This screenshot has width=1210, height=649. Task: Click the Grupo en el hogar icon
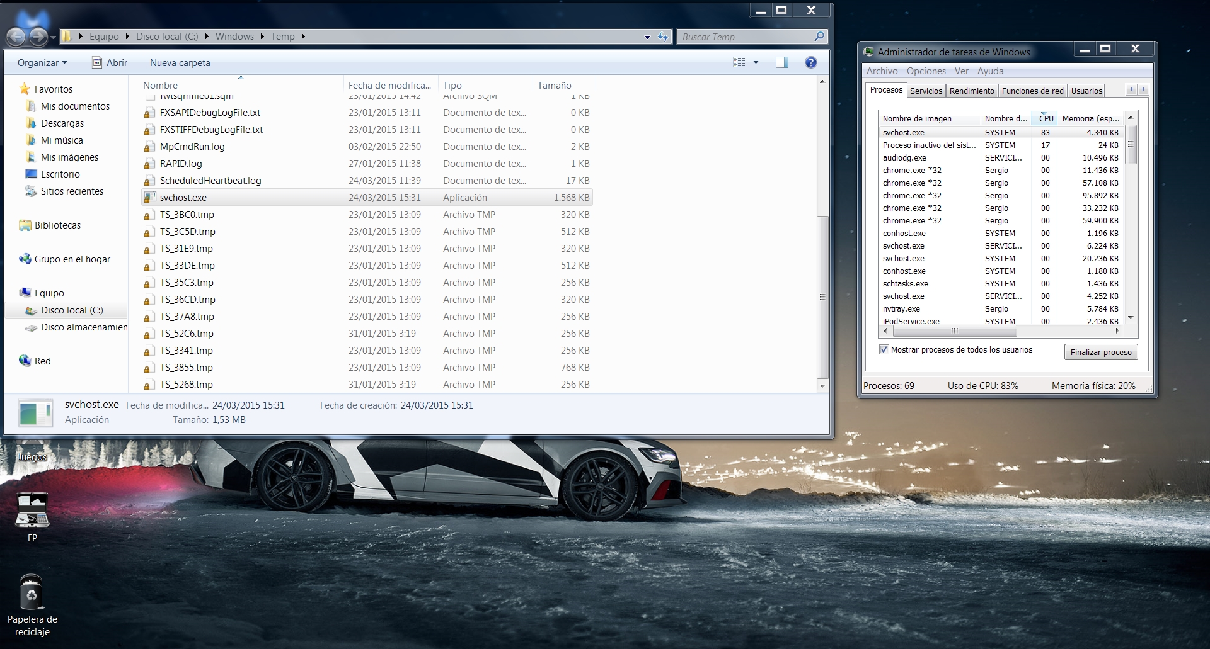pos(25,259)
